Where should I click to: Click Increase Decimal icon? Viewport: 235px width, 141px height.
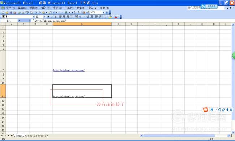[88, 17]
